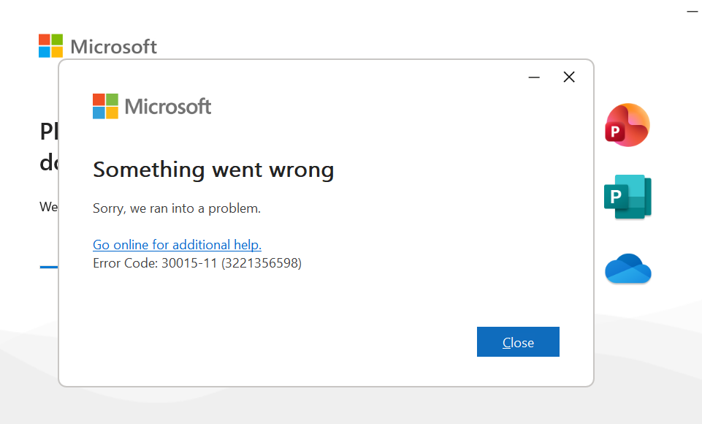Click the 'Something went wrong' heading
This screenshot has width=702, height=424.
click(213, 170)
